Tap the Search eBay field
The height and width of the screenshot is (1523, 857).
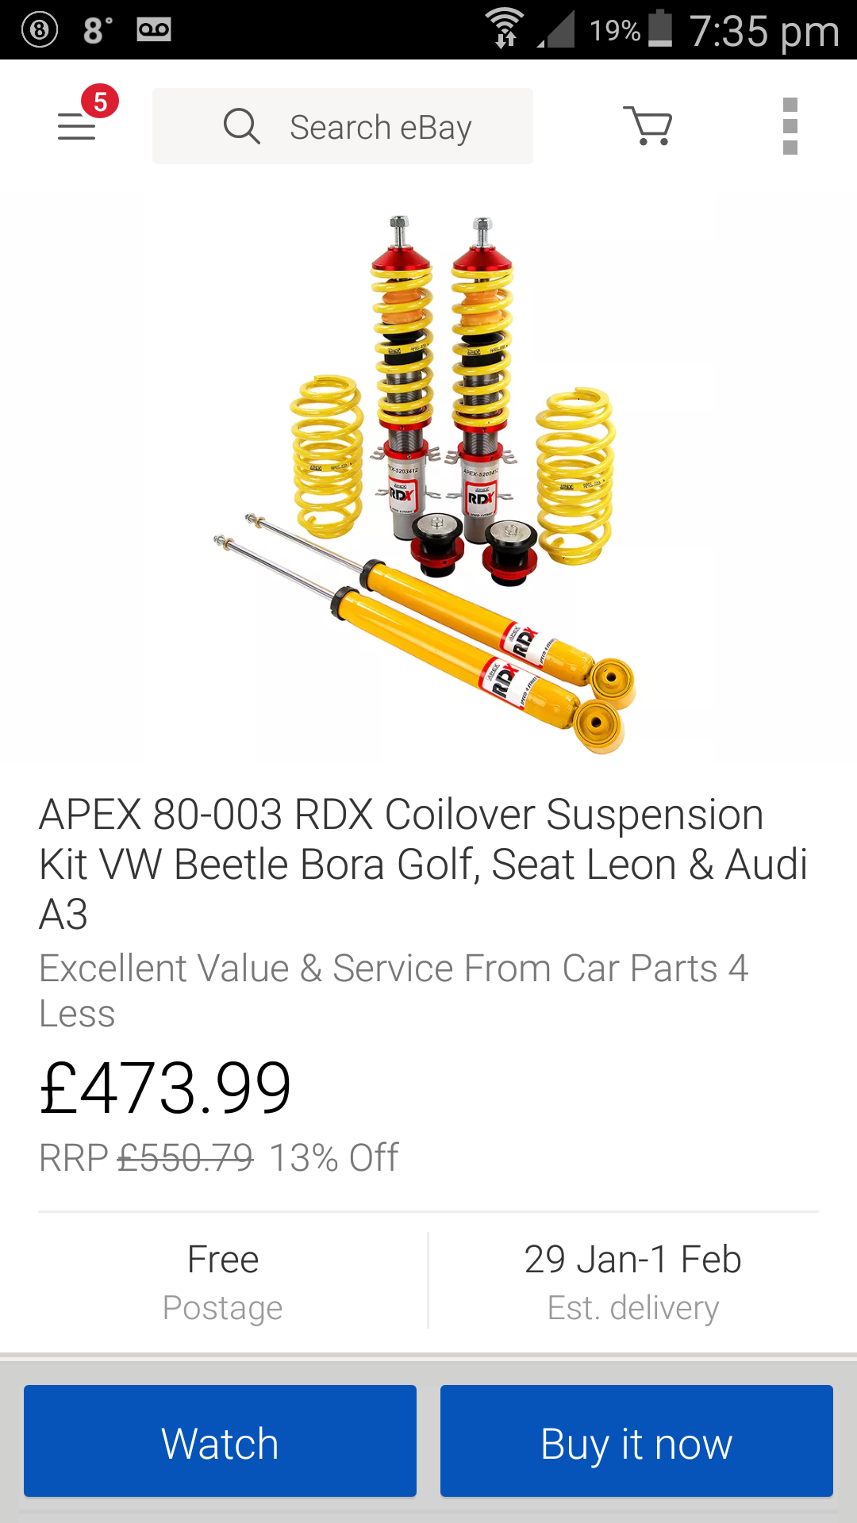click(x=381, y=127)
